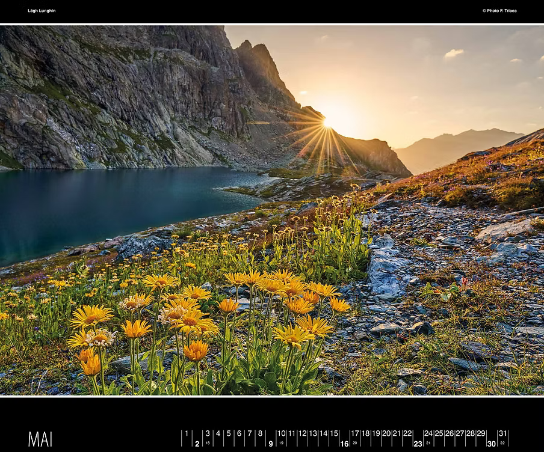The image size is (544, 452).
Task: Click small week number 21 under day 24
Action: tap(428, 442)
